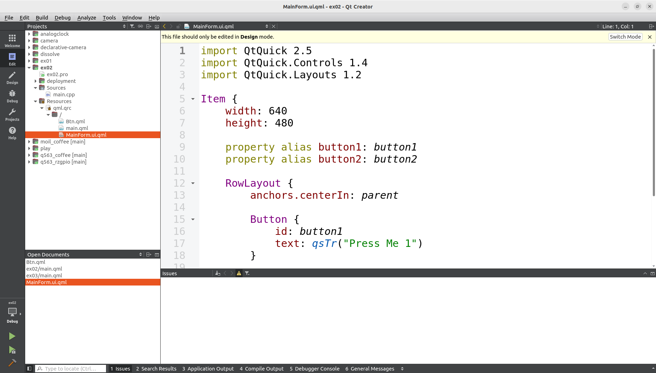The image size is (656, 373).
Task: Toggle warnings display in Issues pane
Action: click(239, 273)
